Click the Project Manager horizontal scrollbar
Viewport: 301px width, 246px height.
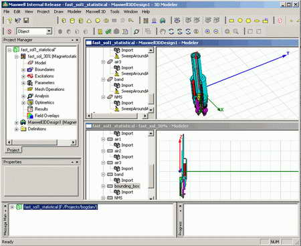(41, 142)
